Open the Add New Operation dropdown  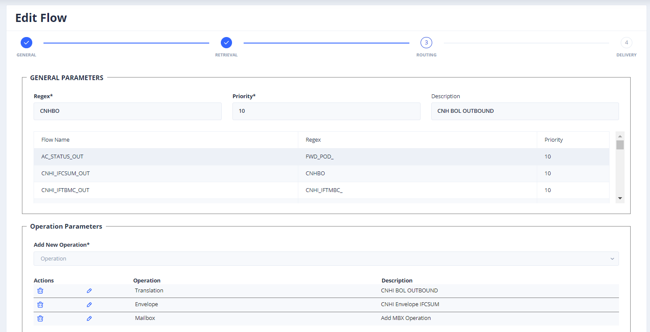(326, 259)
